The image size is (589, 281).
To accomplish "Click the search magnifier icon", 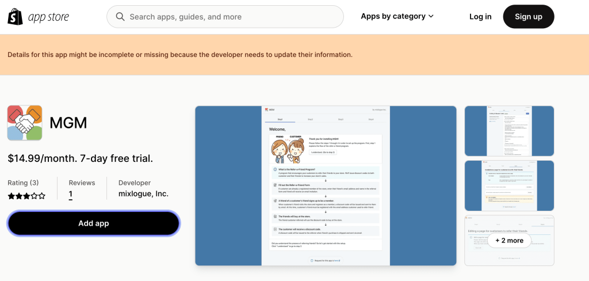I will coord(120,17).
